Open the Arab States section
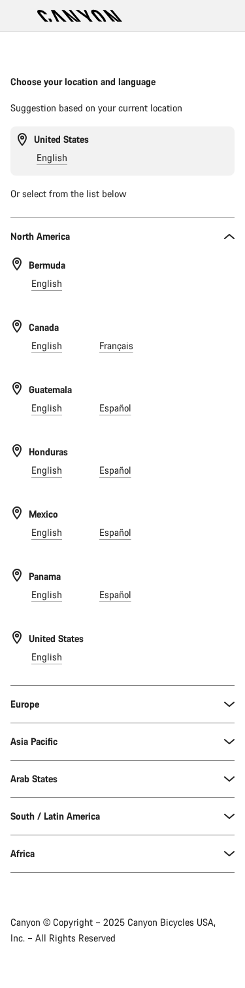 (122, 779)
